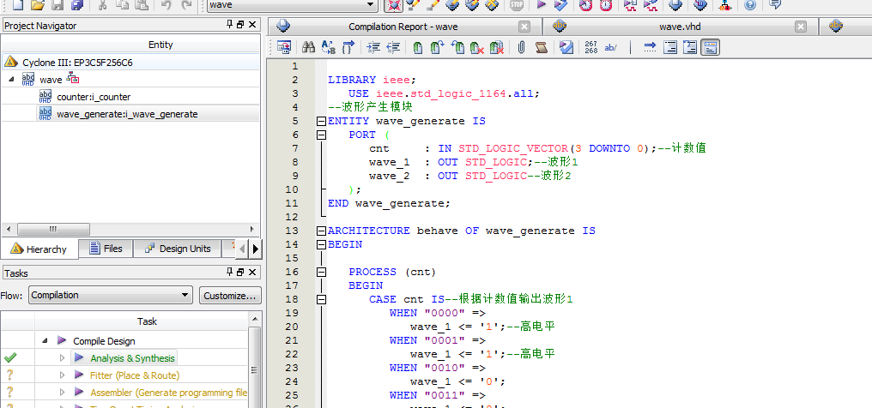Click the Customize... button
The height and width of the screenshot is (408, 872).
(229, 295)
